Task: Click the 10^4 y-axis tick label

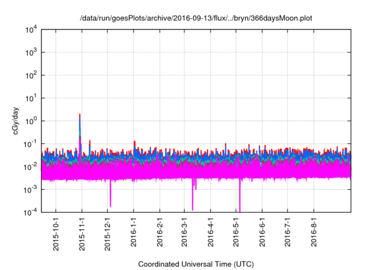Action: point(31,30)
